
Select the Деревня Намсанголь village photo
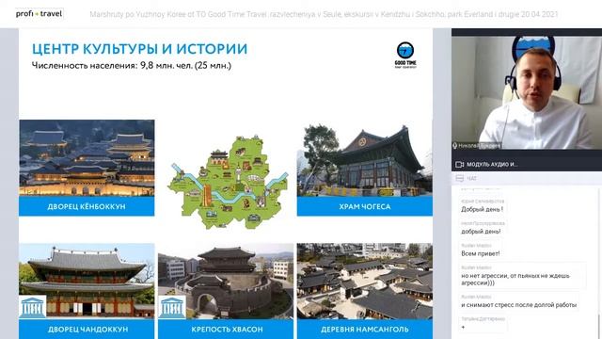(364, 281)
